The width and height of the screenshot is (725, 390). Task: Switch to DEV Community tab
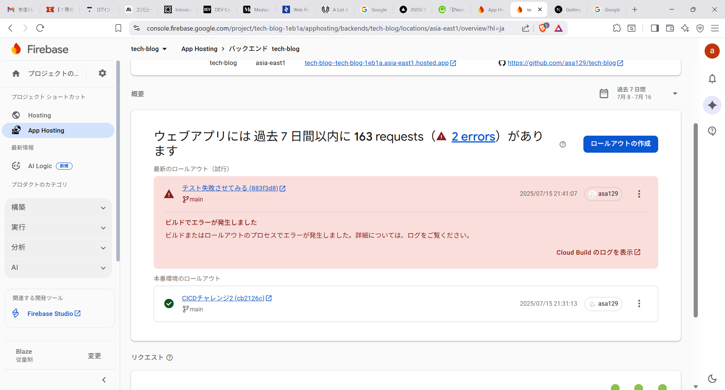217,9
